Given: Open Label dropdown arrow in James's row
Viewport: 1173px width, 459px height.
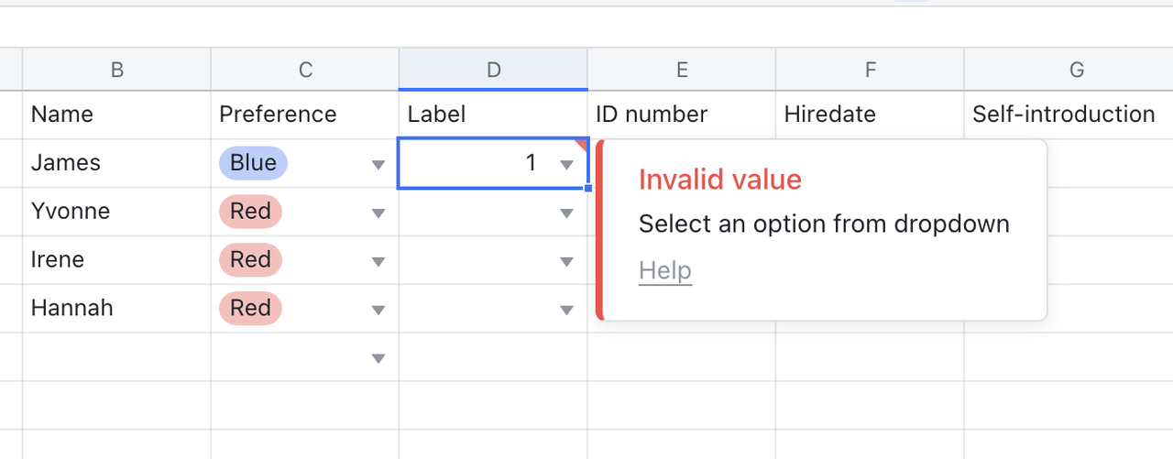Looking at the screenshot, I should pos(566,165).
